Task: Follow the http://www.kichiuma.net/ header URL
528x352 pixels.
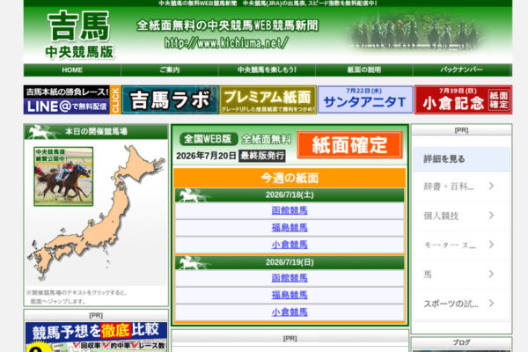Action: [x=226, y=43]
